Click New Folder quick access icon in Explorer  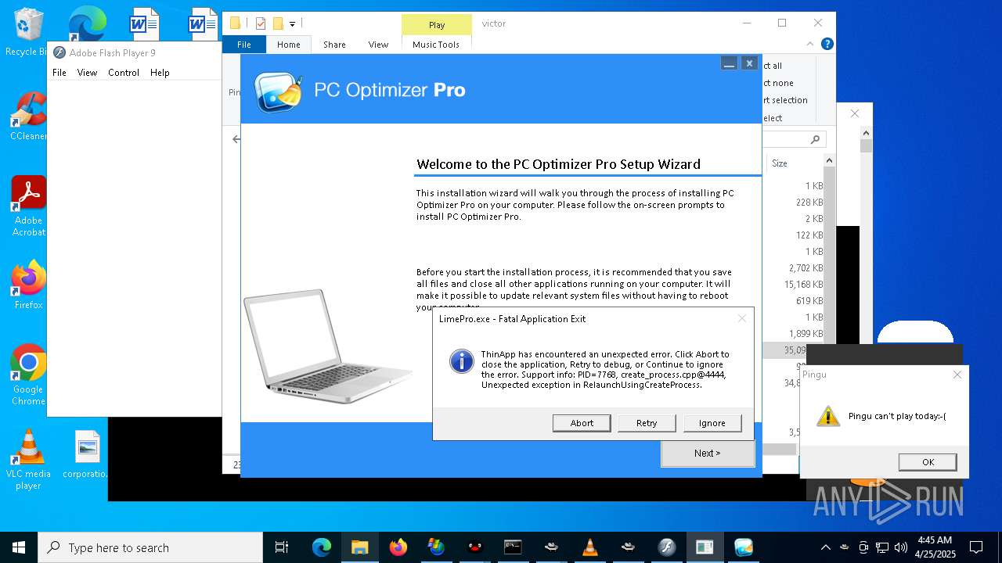[277, 23]
